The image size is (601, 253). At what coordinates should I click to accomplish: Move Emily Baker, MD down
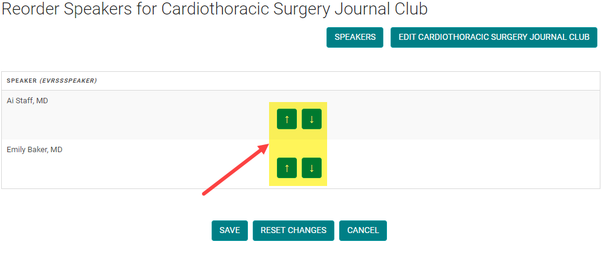coord(311,168)
